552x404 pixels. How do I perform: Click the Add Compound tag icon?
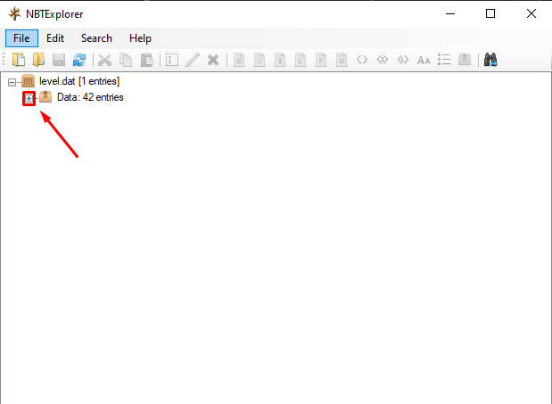click(465, 60)
